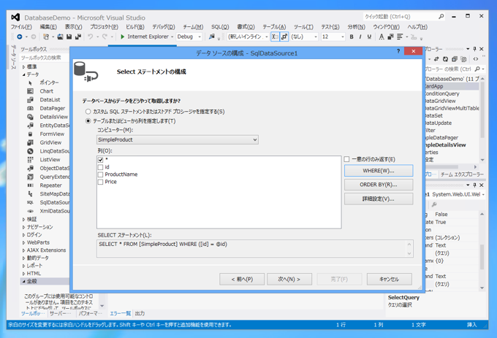Click the Save All toolbar icon
497x338 pixels.
[77, 37]
